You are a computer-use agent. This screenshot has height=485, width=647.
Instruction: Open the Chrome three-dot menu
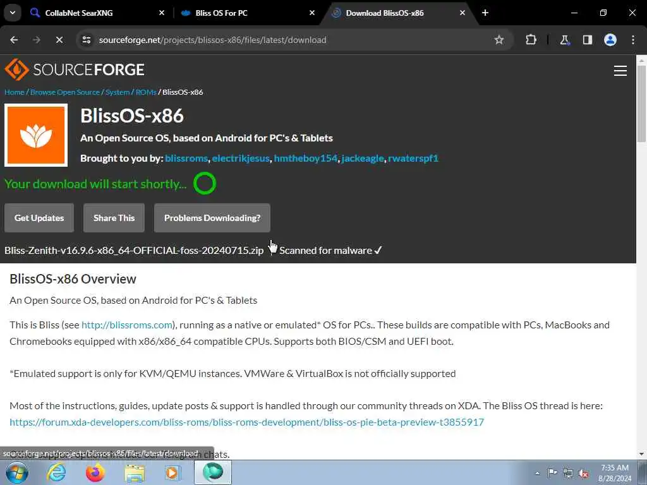(x=633, y=40)
